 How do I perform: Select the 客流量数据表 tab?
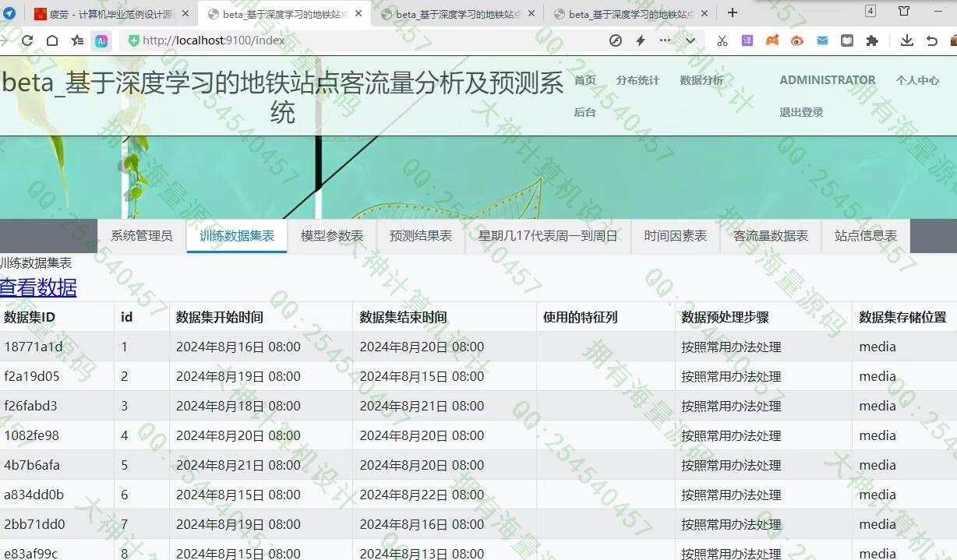771,236
